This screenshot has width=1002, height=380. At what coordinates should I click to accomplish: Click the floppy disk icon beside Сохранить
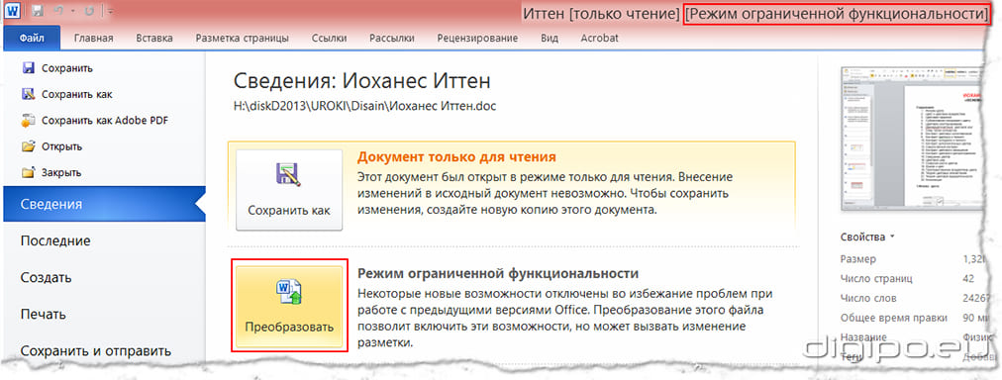[x=28, y=67]
